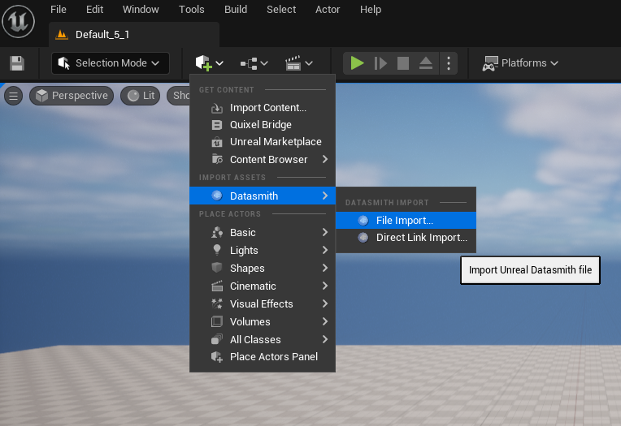Click the Content Browser folder icon
Screen dimensions: 621x426
tap(217, 159)
